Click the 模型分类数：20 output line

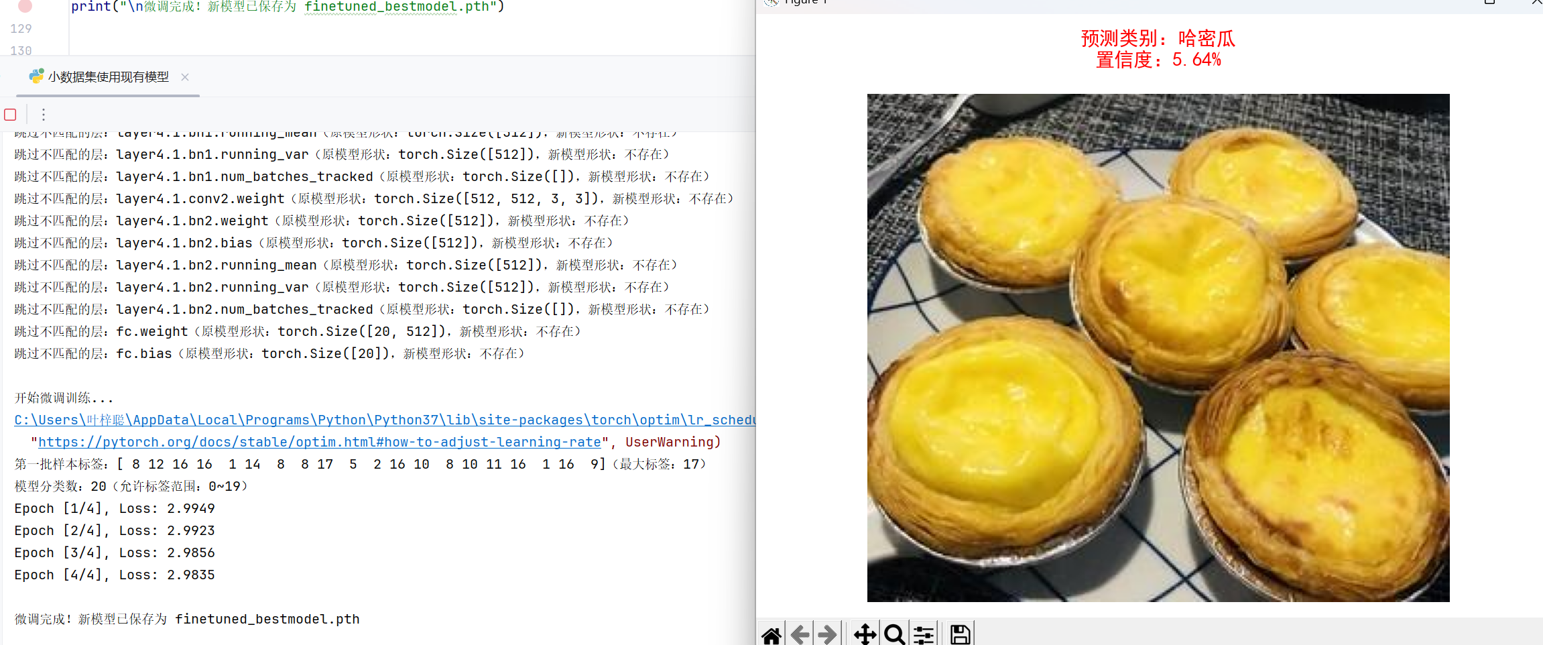pos(131,486)
